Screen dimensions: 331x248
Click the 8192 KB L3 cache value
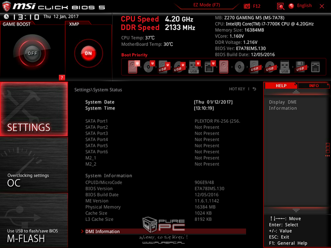pyautogui.click(x=203, y=219)
